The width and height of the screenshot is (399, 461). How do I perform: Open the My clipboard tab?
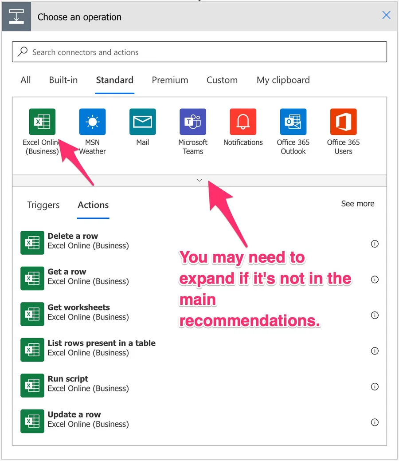[x=283, y=80]
